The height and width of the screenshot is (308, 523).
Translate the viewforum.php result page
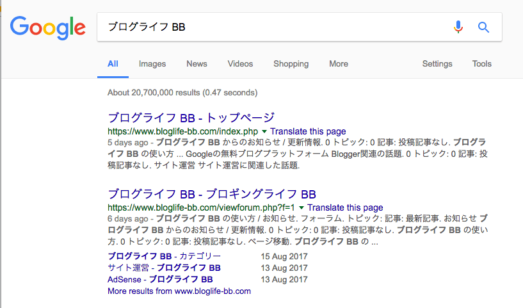point(345,207)
